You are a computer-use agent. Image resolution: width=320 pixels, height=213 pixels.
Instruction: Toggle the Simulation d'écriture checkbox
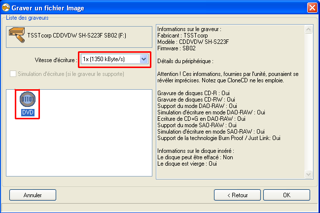coord(13,74)
